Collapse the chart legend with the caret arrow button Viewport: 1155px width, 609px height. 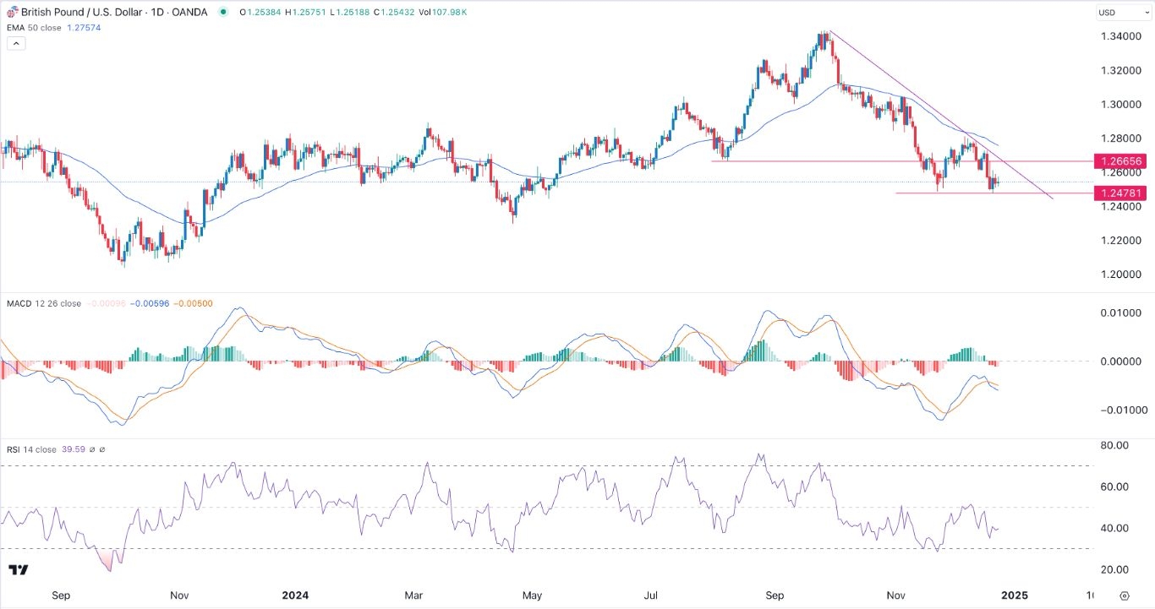point(16,43)
